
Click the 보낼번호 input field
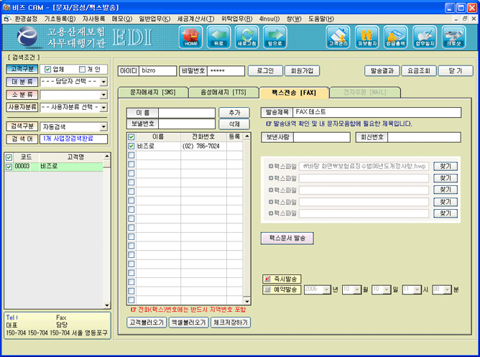186,124
